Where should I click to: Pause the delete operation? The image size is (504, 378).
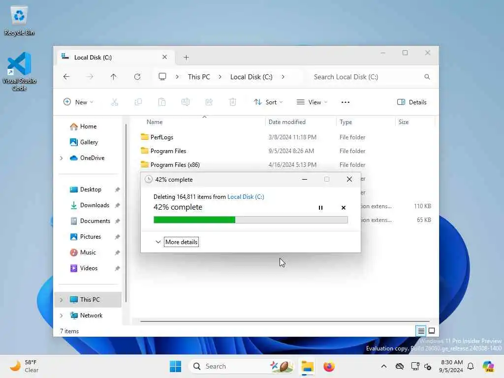(x=320, y=208)
